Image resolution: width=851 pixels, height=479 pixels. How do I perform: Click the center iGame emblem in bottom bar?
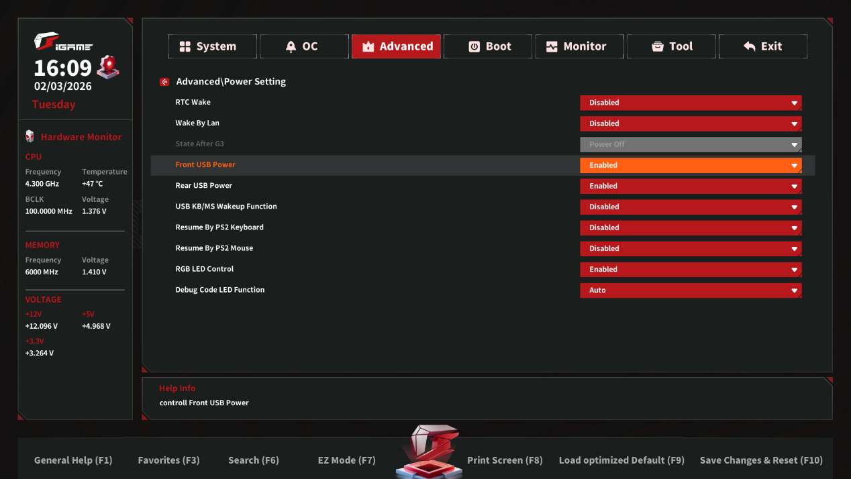(429, 451)
